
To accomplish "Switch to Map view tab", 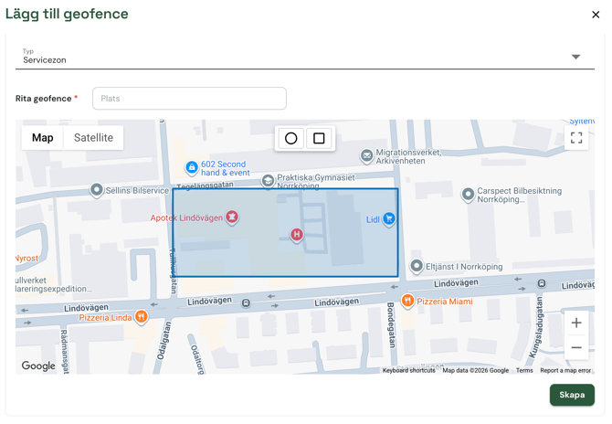I will click(x=43, y=138).
